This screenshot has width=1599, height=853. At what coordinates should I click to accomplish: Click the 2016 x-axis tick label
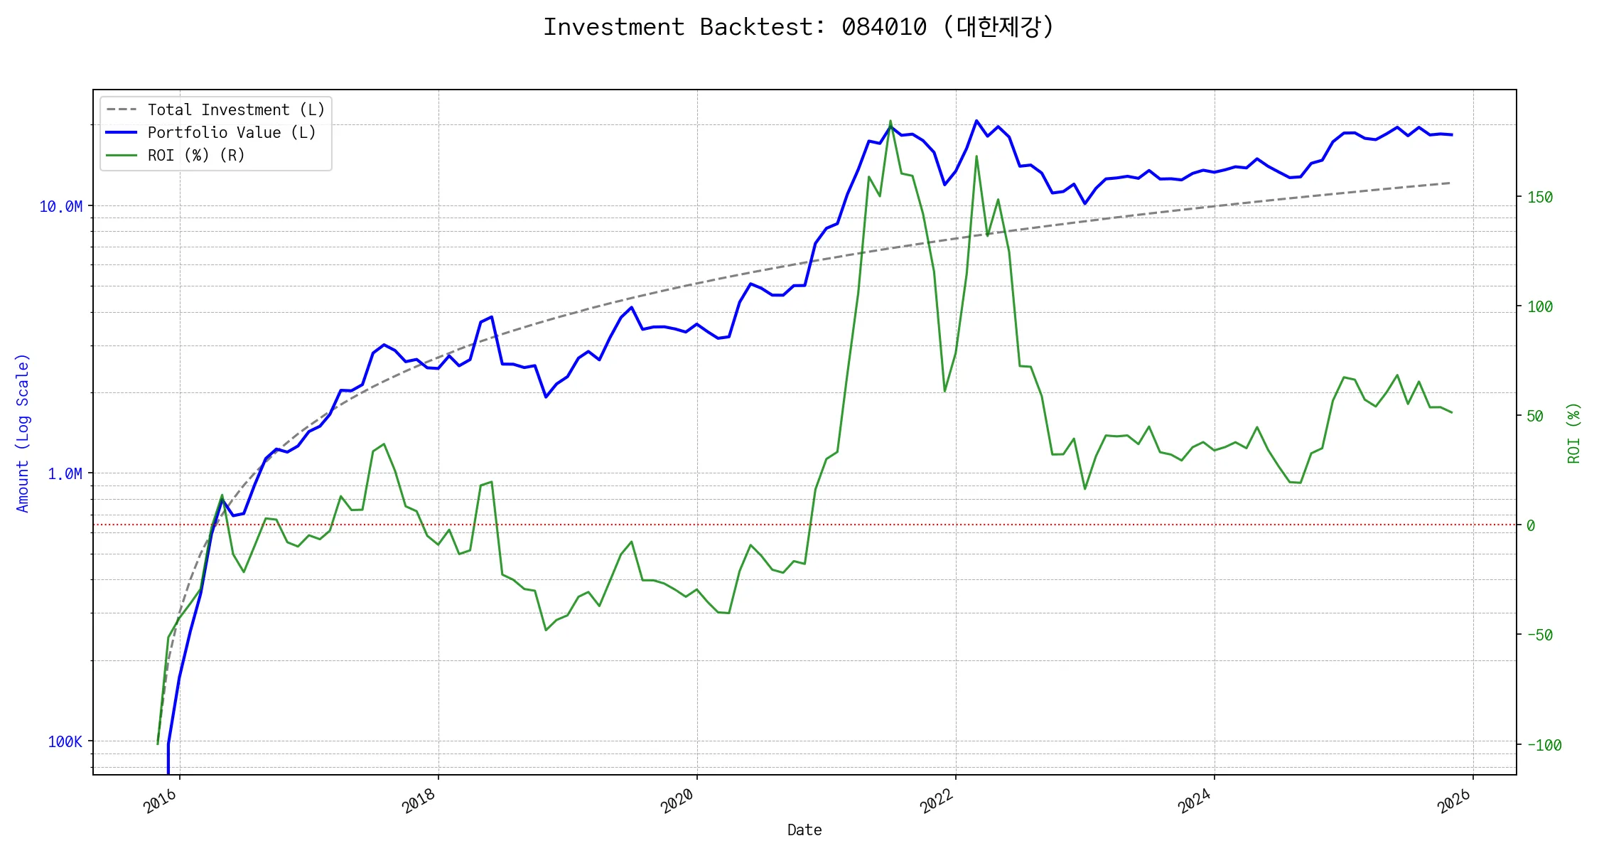pyautogui.click(x=160, y=801)
